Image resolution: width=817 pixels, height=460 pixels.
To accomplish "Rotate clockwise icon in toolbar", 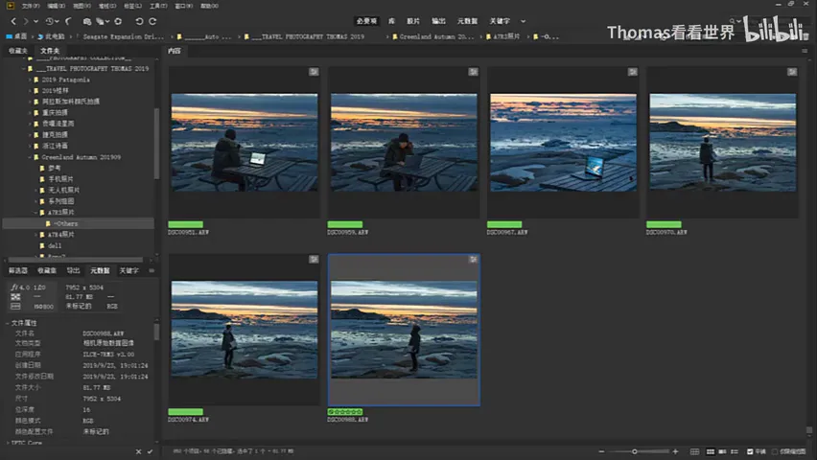I will (x=152, y=21).
